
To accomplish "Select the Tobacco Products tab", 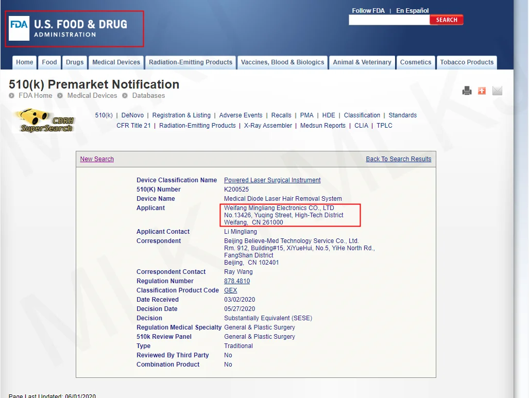I will (x=467, y=62).
